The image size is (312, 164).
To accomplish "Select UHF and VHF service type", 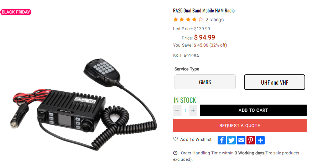I will coord(274,82).
